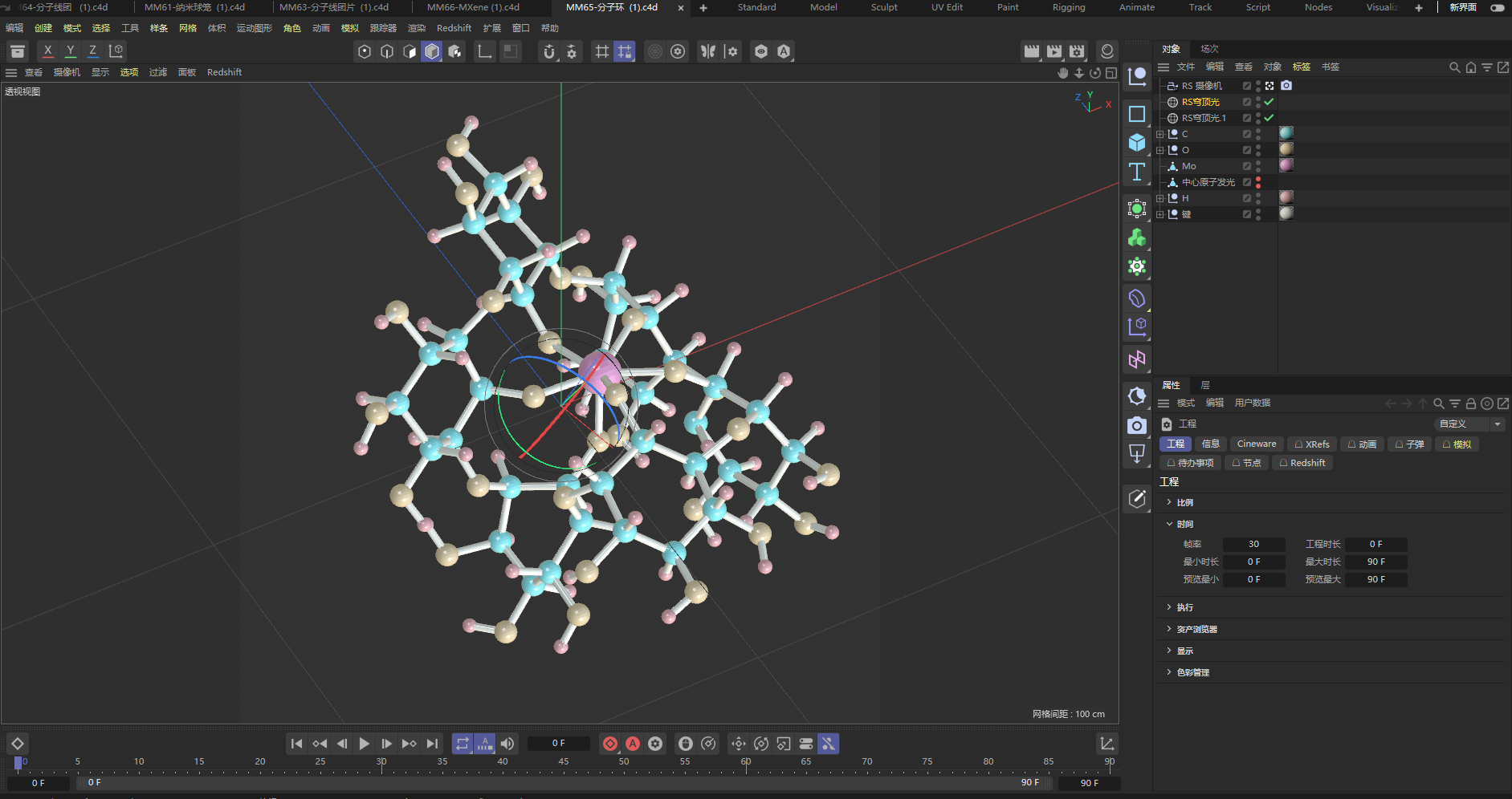Viewport: 1512px width, 799px height.
Task: Select points mode icon in toolbar
Action: (365, 51)
